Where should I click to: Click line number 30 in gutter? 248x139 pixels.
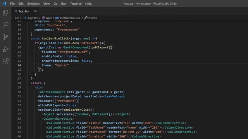click(19, 92)
